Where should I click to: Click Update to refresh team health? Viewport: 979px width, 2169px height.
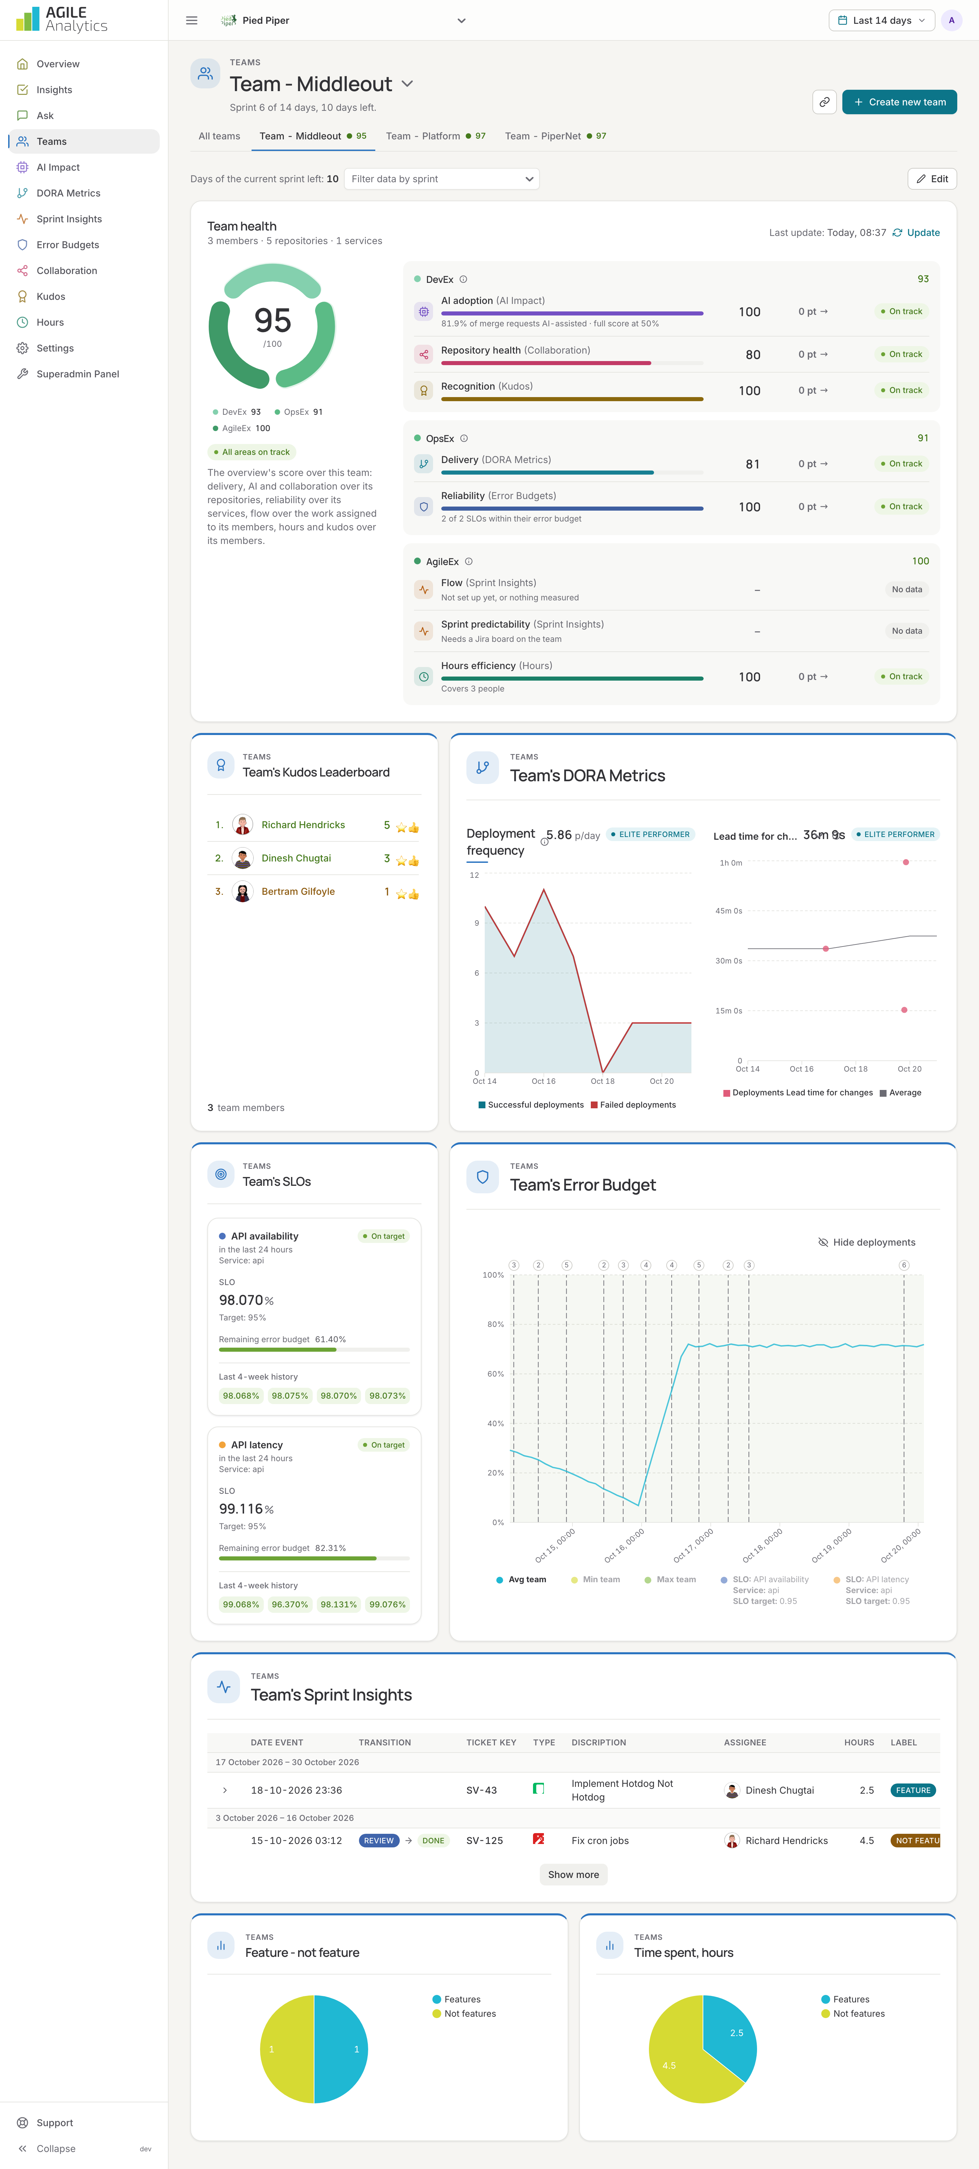pos(916,233)
